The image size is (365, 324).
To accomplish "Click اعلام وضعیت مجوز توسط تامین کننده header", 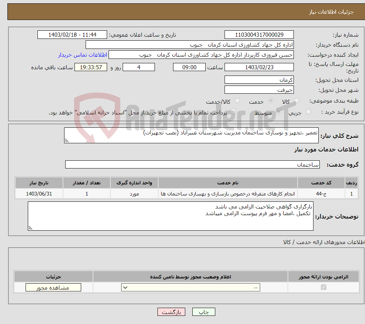I will [x=190, y=277].
